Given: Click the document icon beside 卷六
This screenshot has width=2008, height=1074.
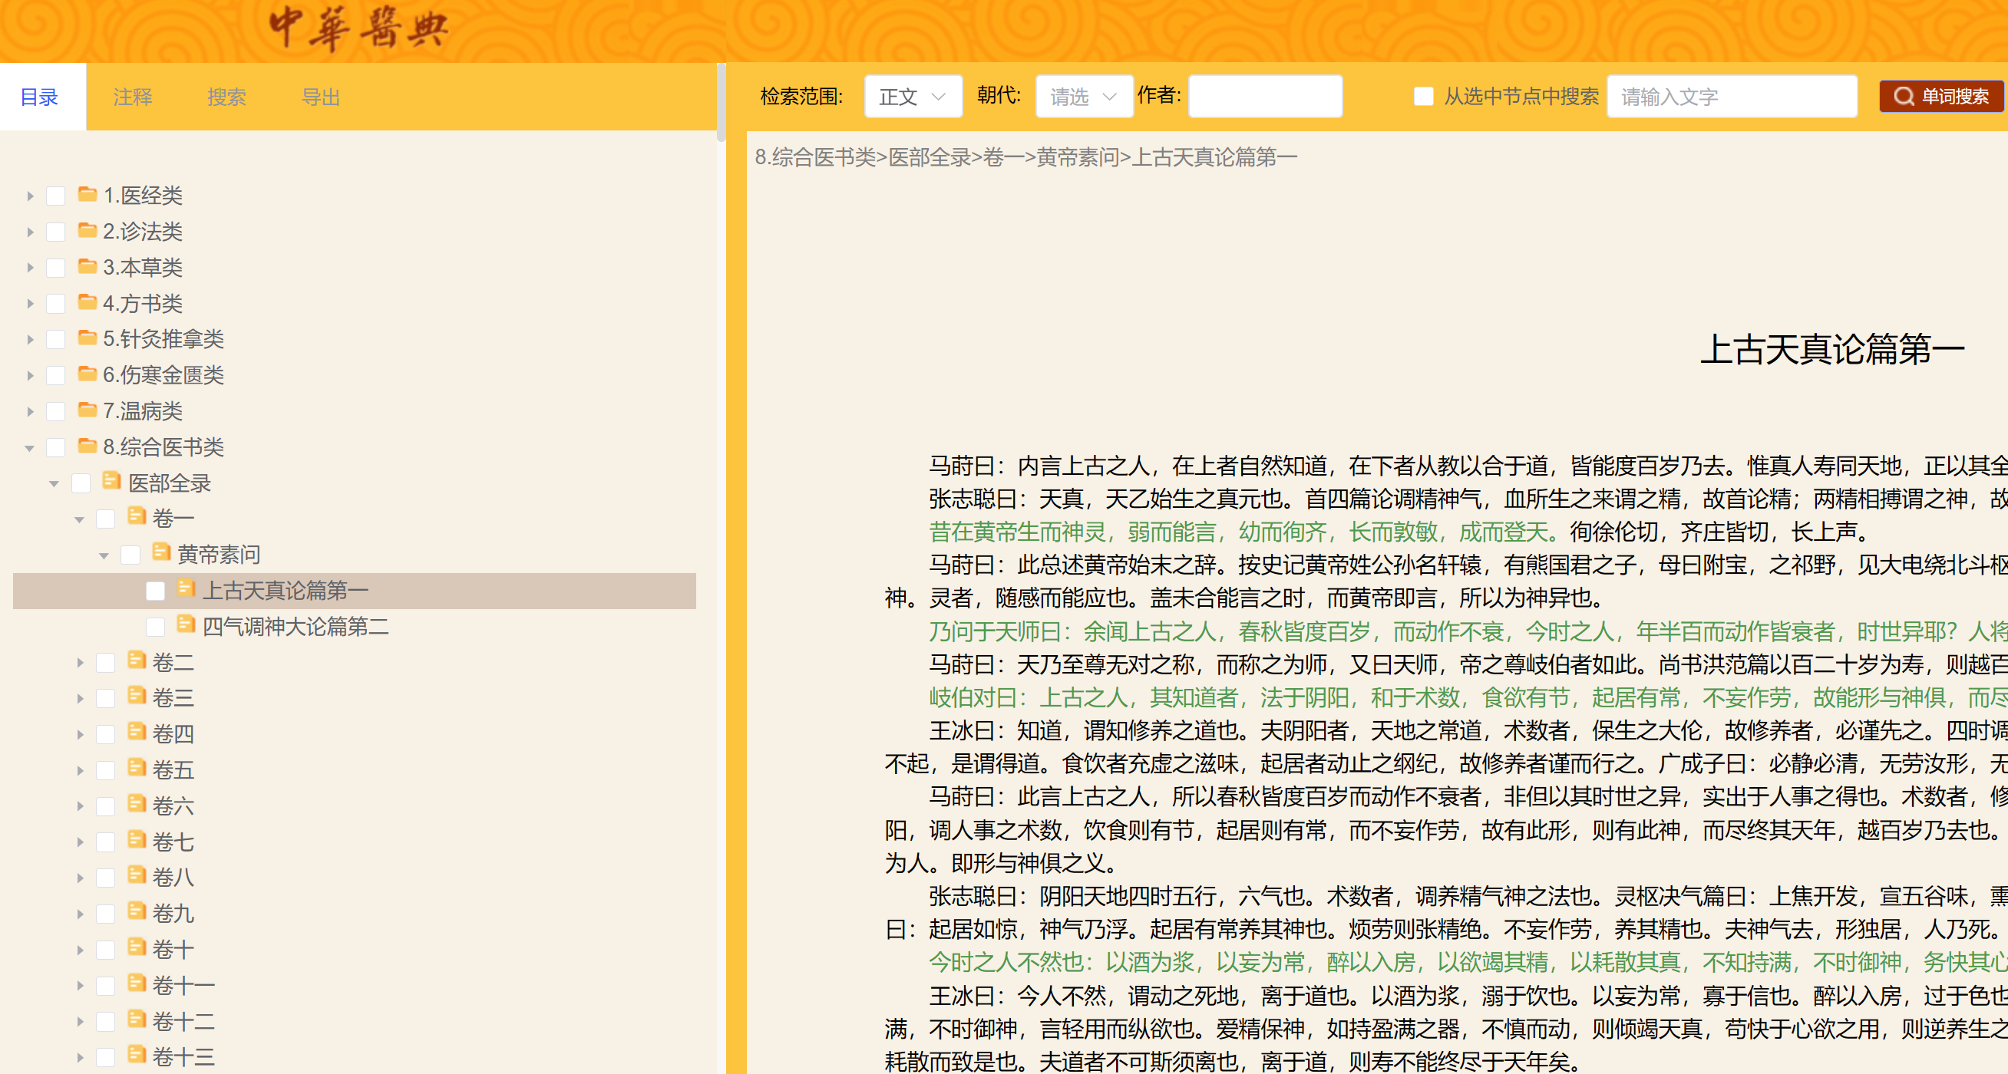Looking at the screenshot, I should point(137,804).
